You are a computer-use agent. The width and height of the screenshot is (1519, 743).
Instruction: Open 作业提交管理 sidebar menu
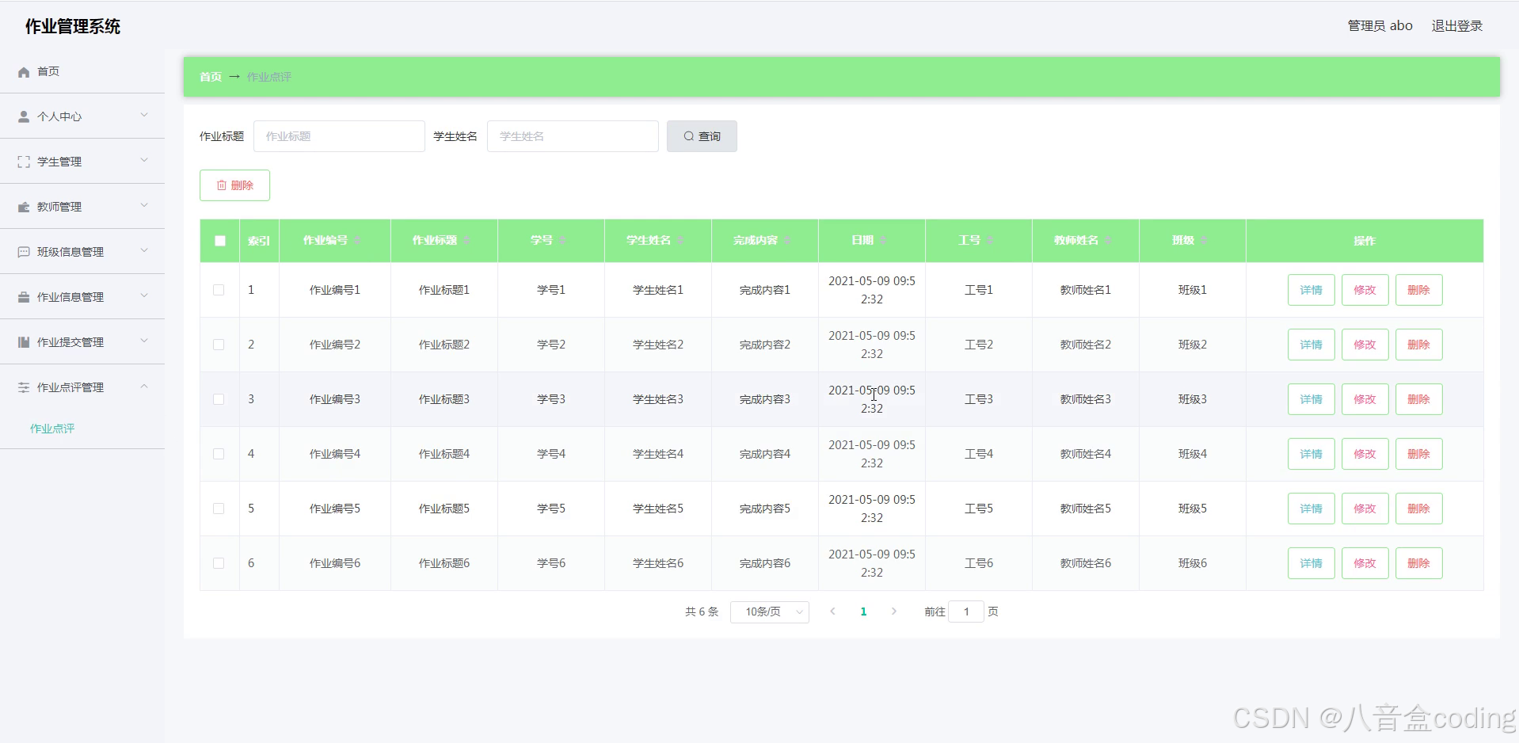tap(82, 342)
